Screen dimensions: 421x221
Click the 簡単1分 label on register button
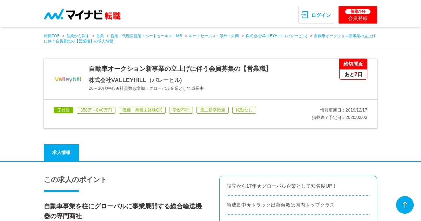[358, 12]
